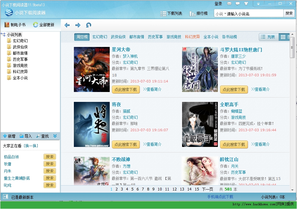Open the mail messages icon in title bar
This screenshot has height=209, width=297.
229,4
